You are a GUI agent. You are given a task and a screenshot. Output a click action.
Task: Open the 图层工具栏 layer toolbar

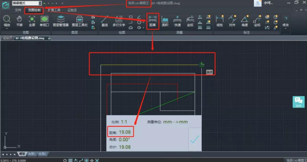[x=80, y=21]
